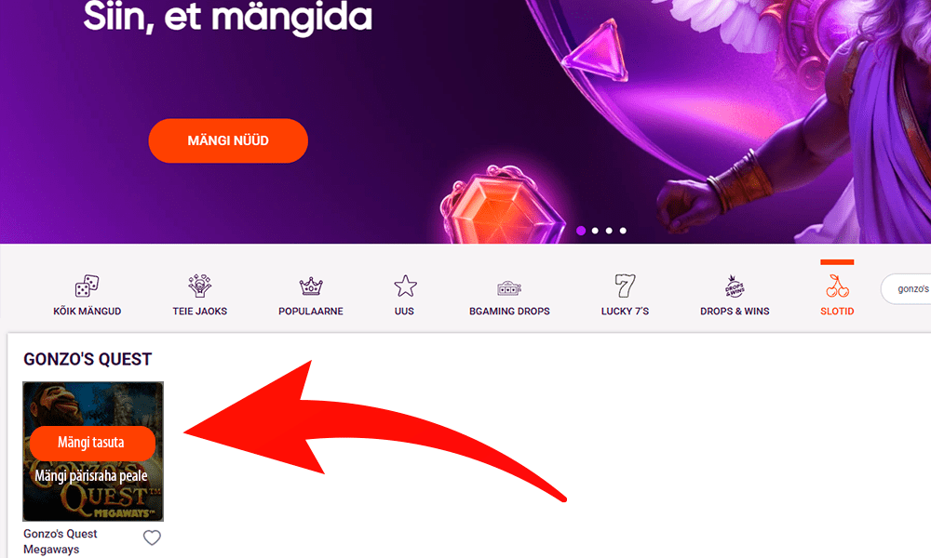Select the Teie Jaoks person icon
Image resolution: width=931 pixels, height=558 pixels.
pyautogui.click(x=199, y=286)
